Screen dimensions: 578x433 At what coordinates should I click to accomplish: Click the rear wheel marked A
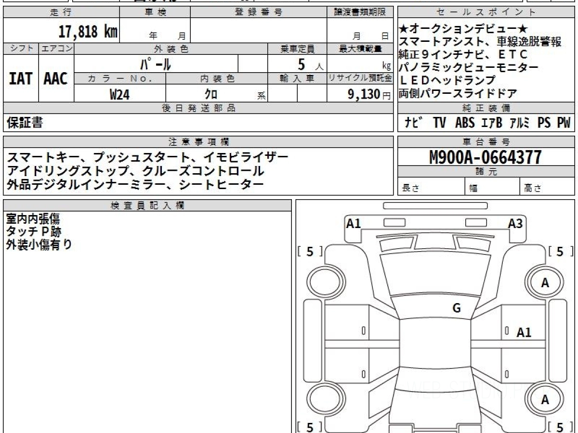(x=545, y=399)
